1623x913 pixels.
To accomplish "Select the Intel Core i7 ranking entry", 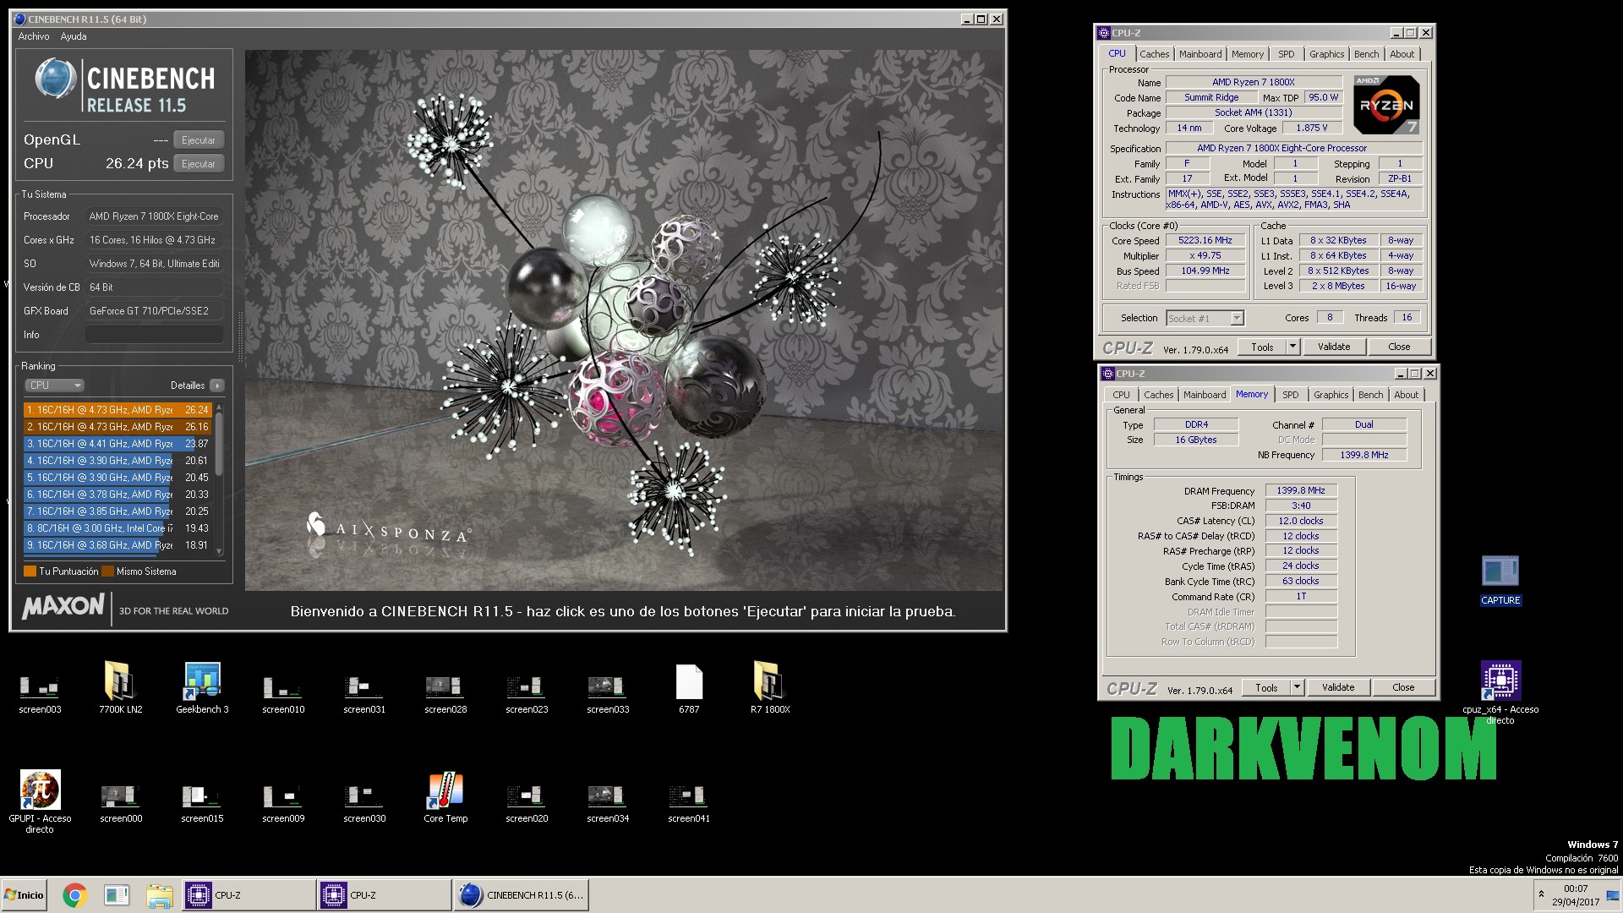I will tap(117, 528).
